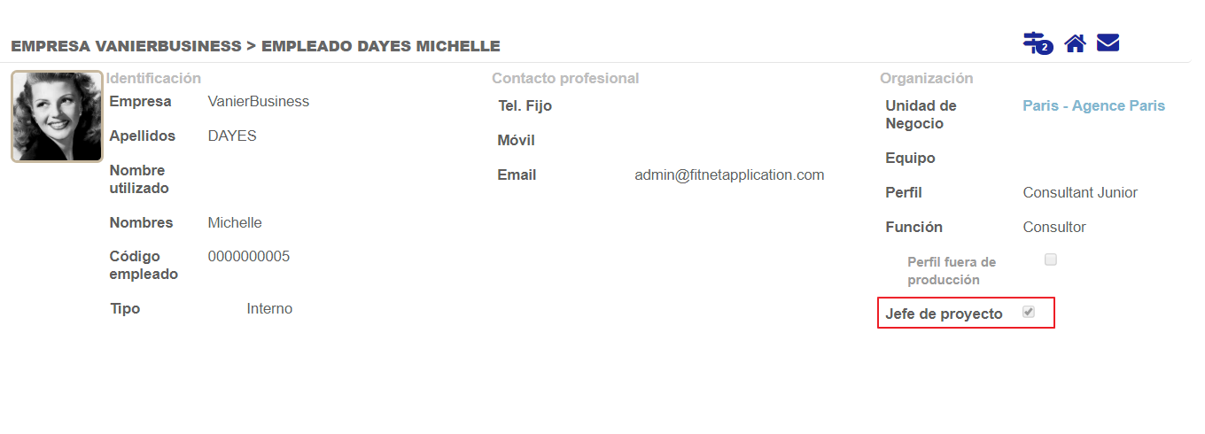The image size is (1205, 434).
Task: Click the 'EMPRESA VANIERBUSINESS' breadcrumb
Action: (126, 46)
